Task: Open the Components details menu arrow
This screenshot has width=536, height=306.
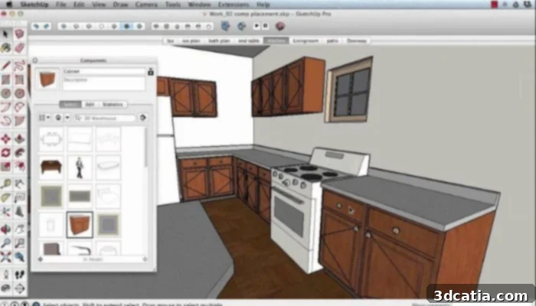Action: (143, 118)
